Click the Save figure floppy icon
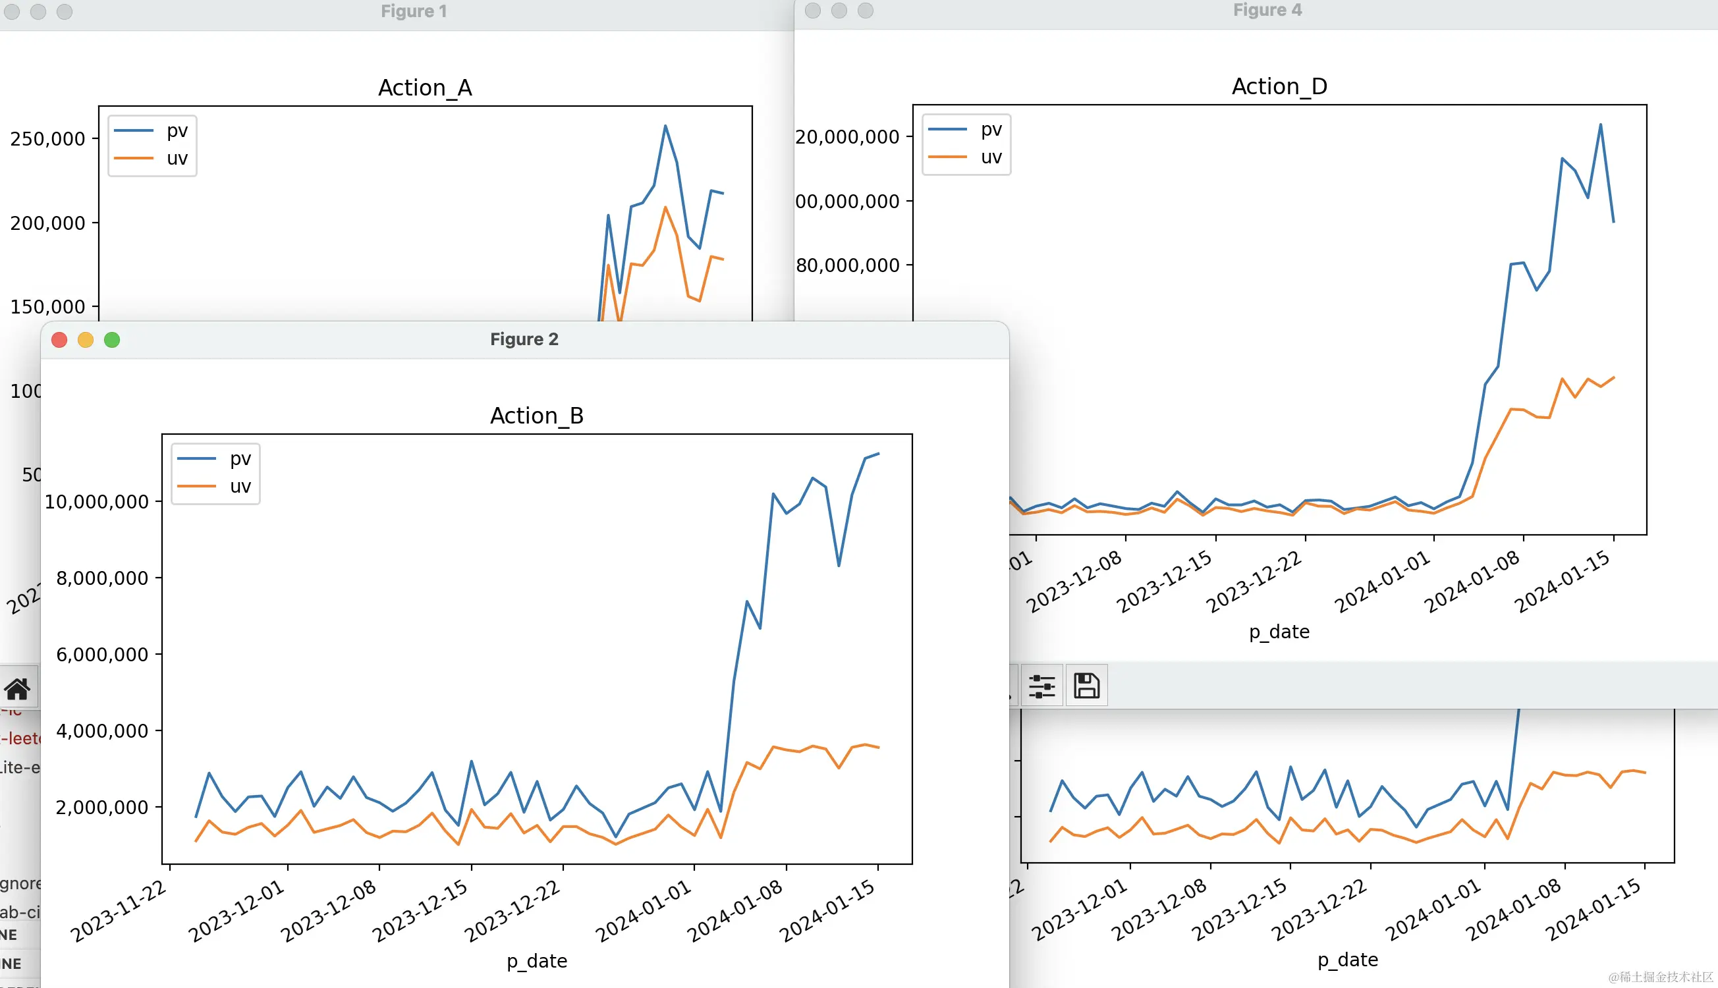This screenshot has height=988, width=1718. click(1086, 686)
